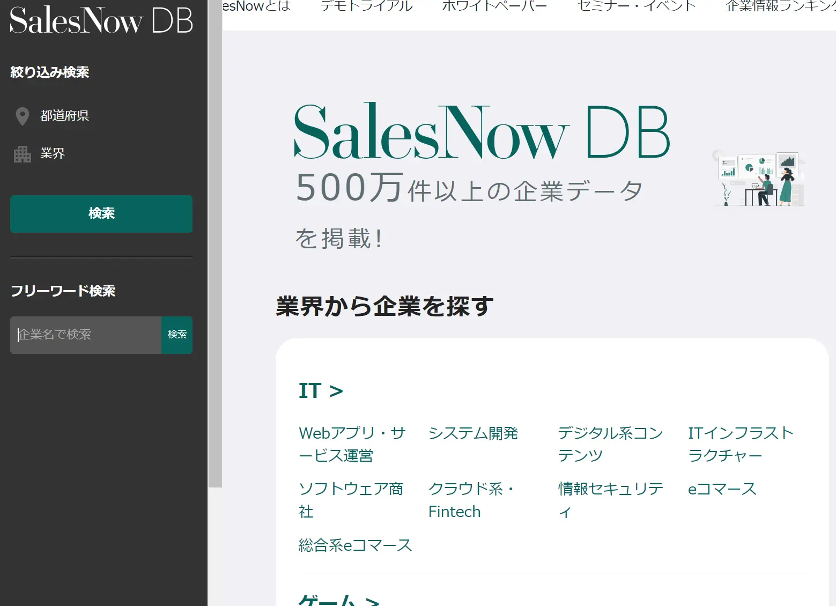Open the SalesNowとは menu item

(x=256, y=6)
